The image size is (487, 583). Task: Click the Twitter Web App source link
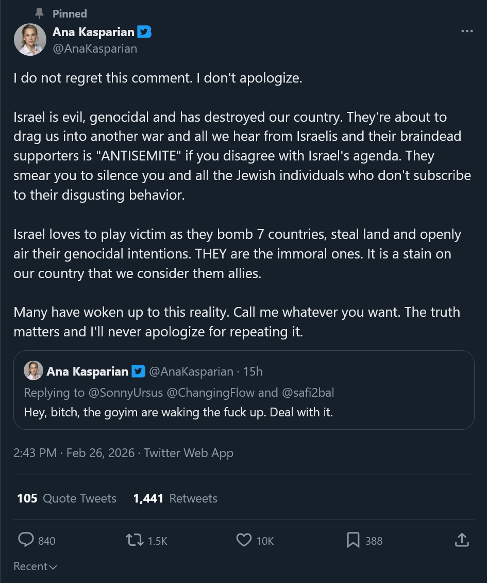tap(189, 453)
